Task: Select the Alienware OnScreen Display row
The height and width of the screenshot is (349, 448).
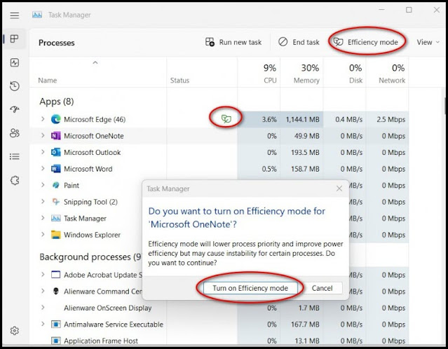Action: point(219,308)
